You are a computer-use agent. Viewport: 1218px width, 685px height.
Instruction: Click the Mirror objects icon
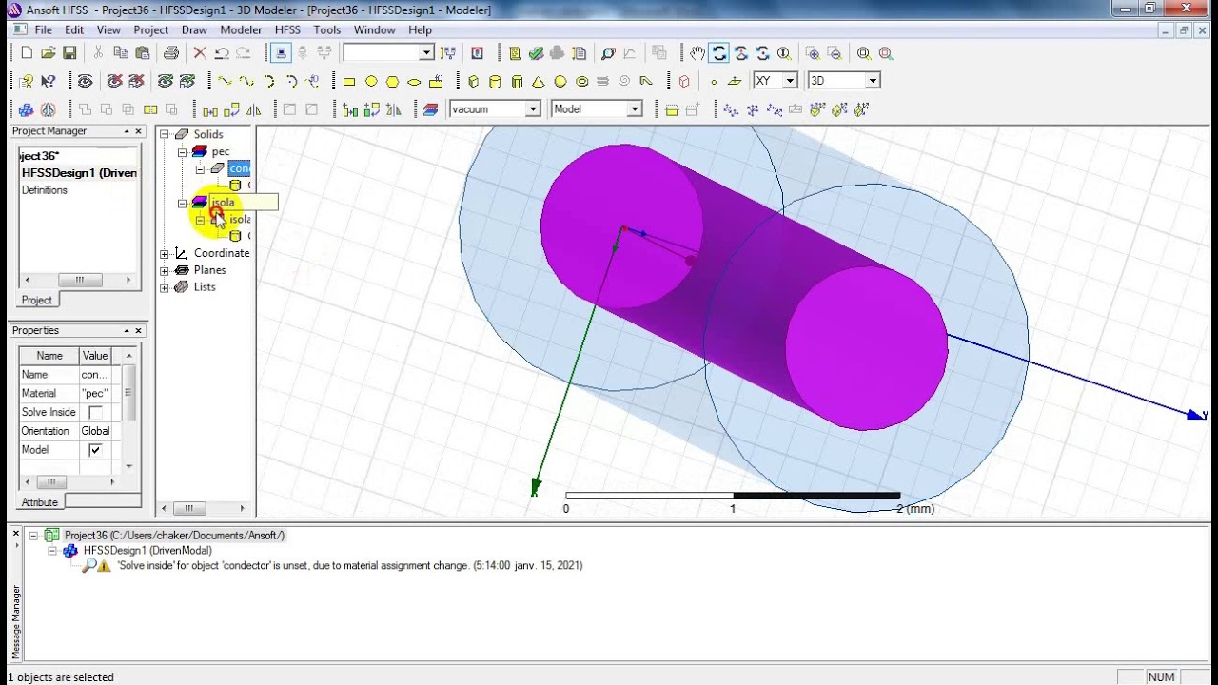click(254, 109)
